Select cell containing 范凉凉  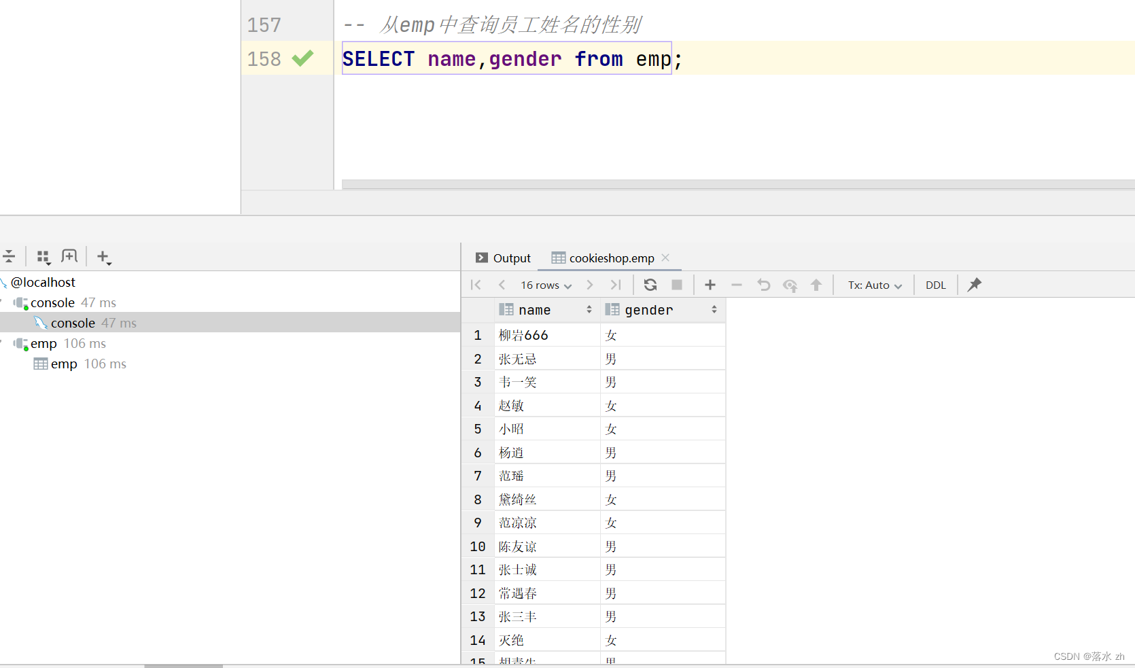tap(547, 523)
